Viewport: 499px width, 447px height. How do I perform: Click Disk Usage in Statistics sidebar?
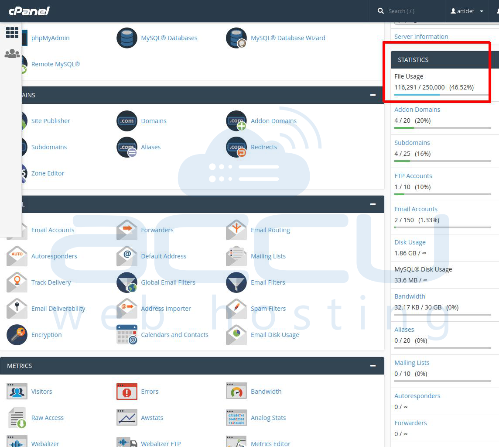pos(410,242)
